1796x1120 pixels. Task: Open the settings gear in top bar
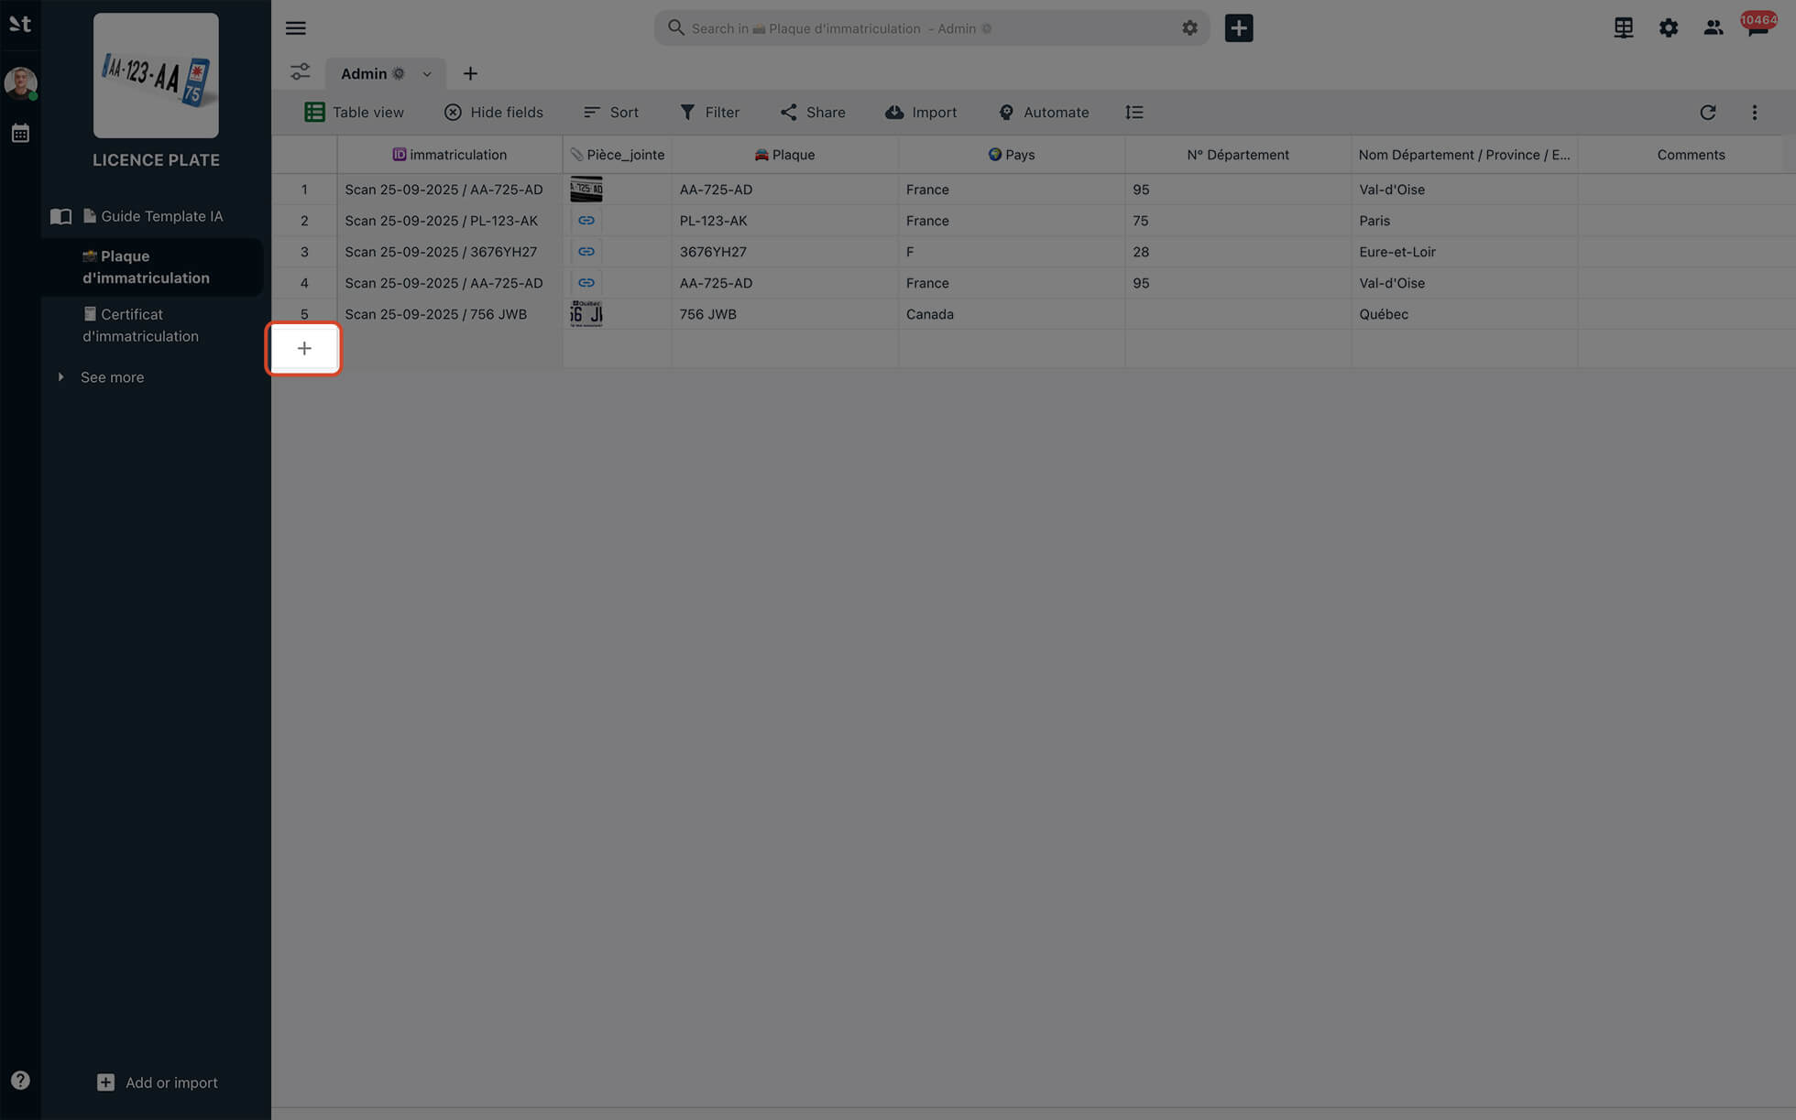click(1668, 27)
